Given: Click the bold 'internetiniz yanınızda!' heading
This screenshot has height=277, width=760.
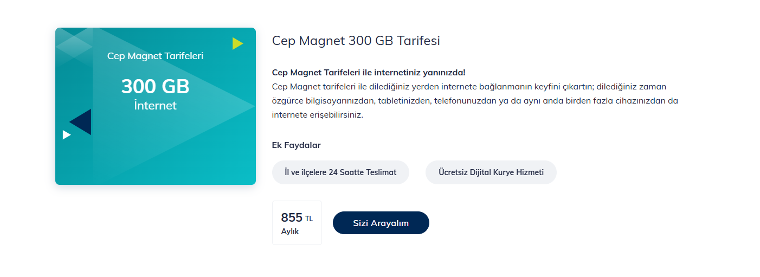Looking at the screenshot, I should [369, 72].
